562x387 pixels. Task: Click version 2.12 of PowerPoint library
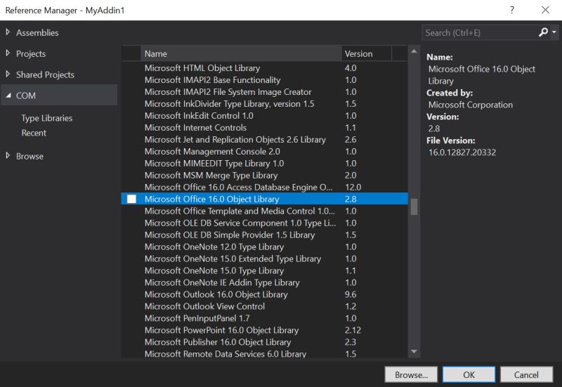(353, 330)
